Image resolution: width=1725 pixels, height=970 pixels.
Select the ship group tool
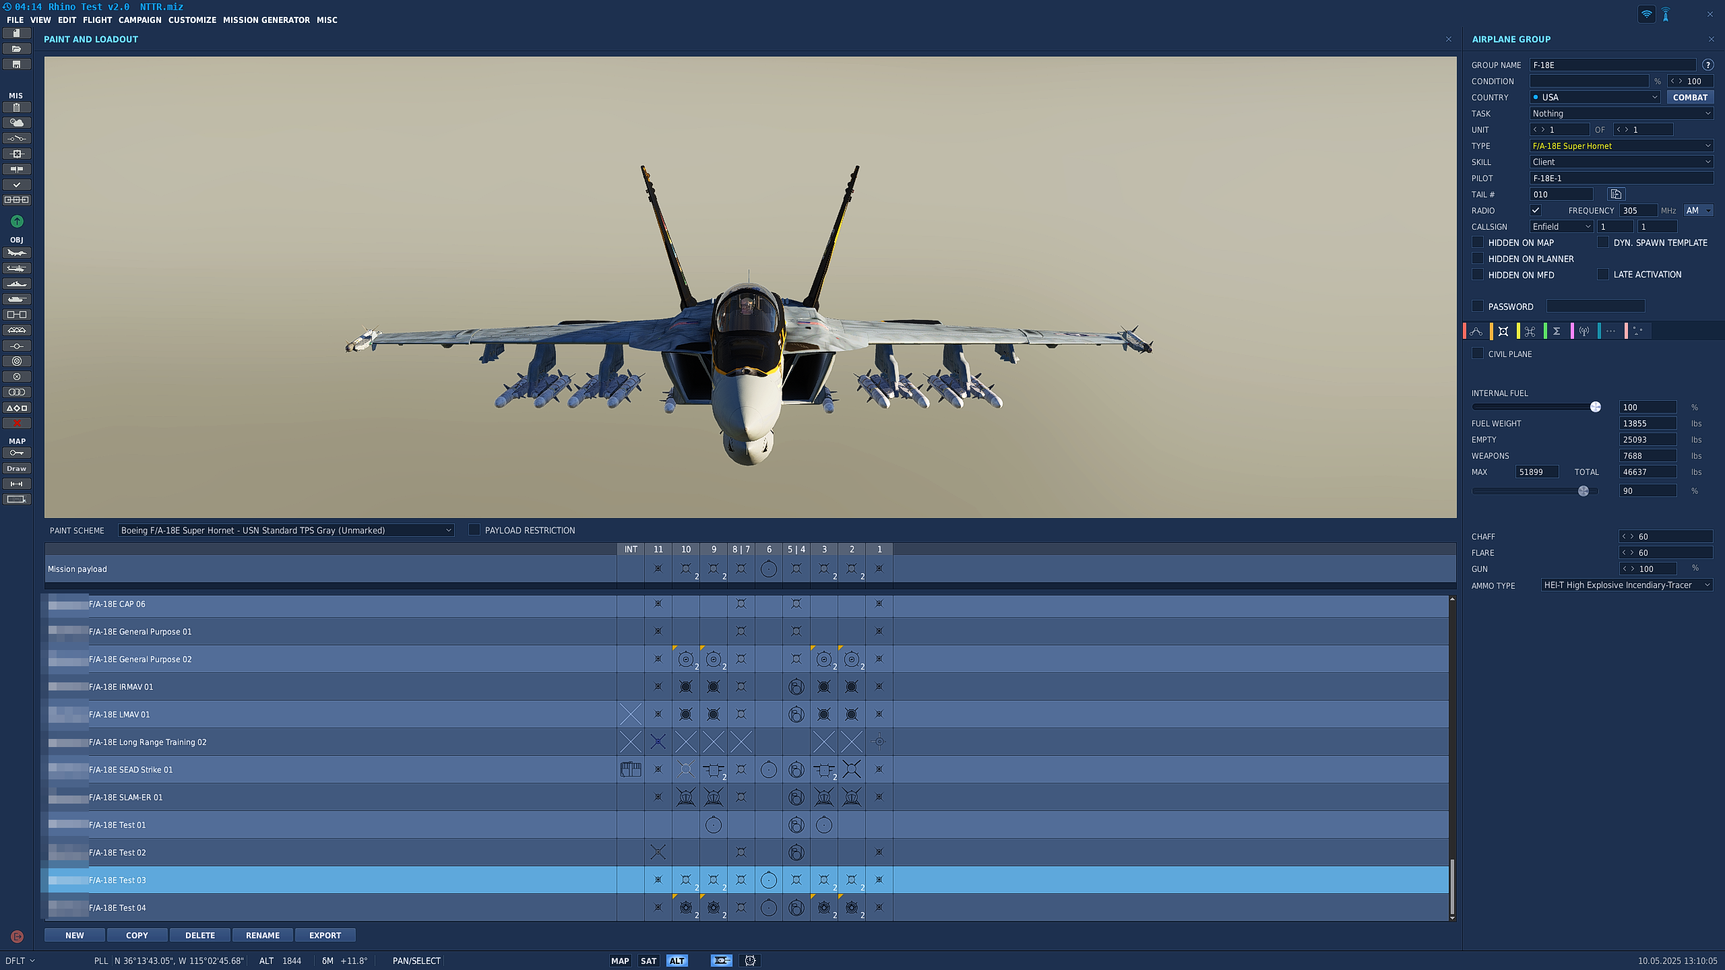[17, 284]
